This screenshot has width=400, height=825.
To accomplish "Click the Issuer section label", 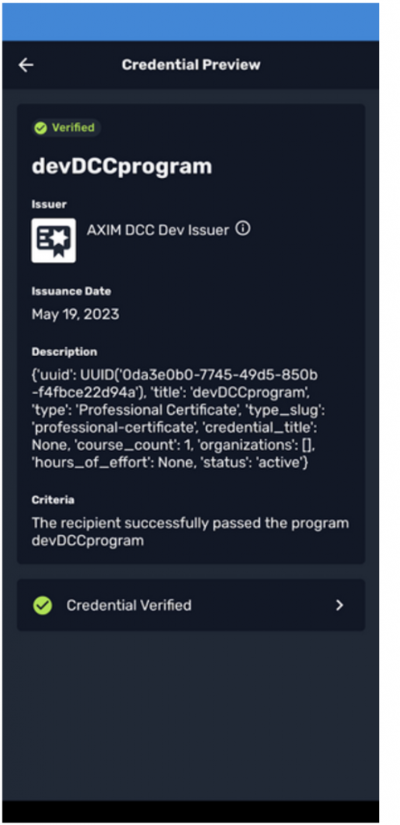I will pyautogui.click(x=49, y=204).
